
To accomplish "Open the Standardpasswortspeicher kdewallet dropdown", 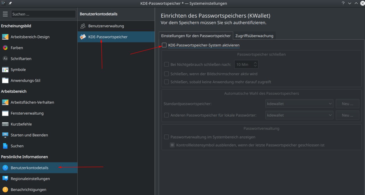I will click(299, 104).
